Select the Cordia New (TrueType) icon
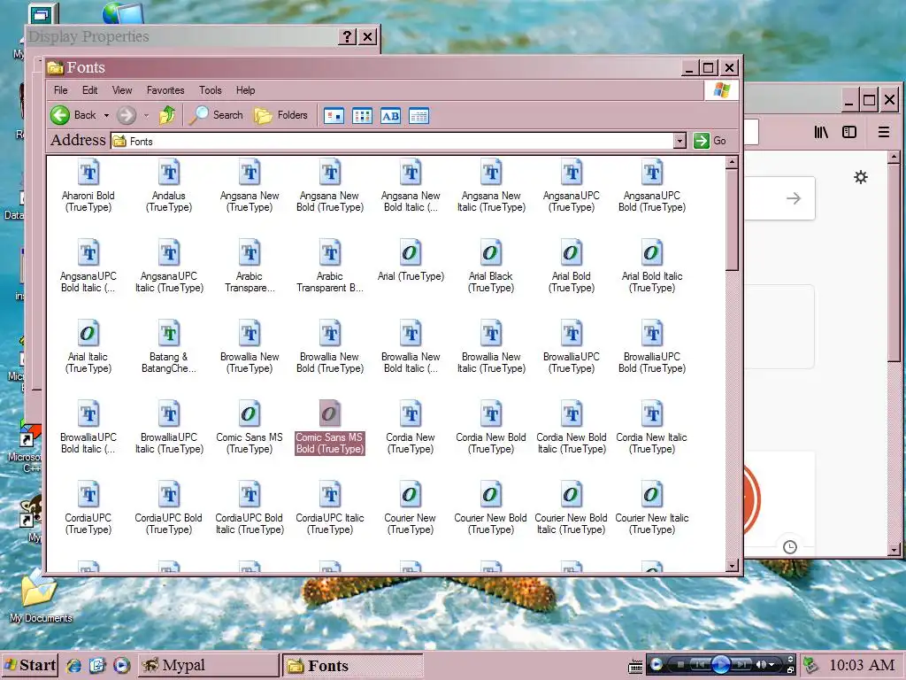This screenshot has height=680, width=906. [x=411, y=413]
